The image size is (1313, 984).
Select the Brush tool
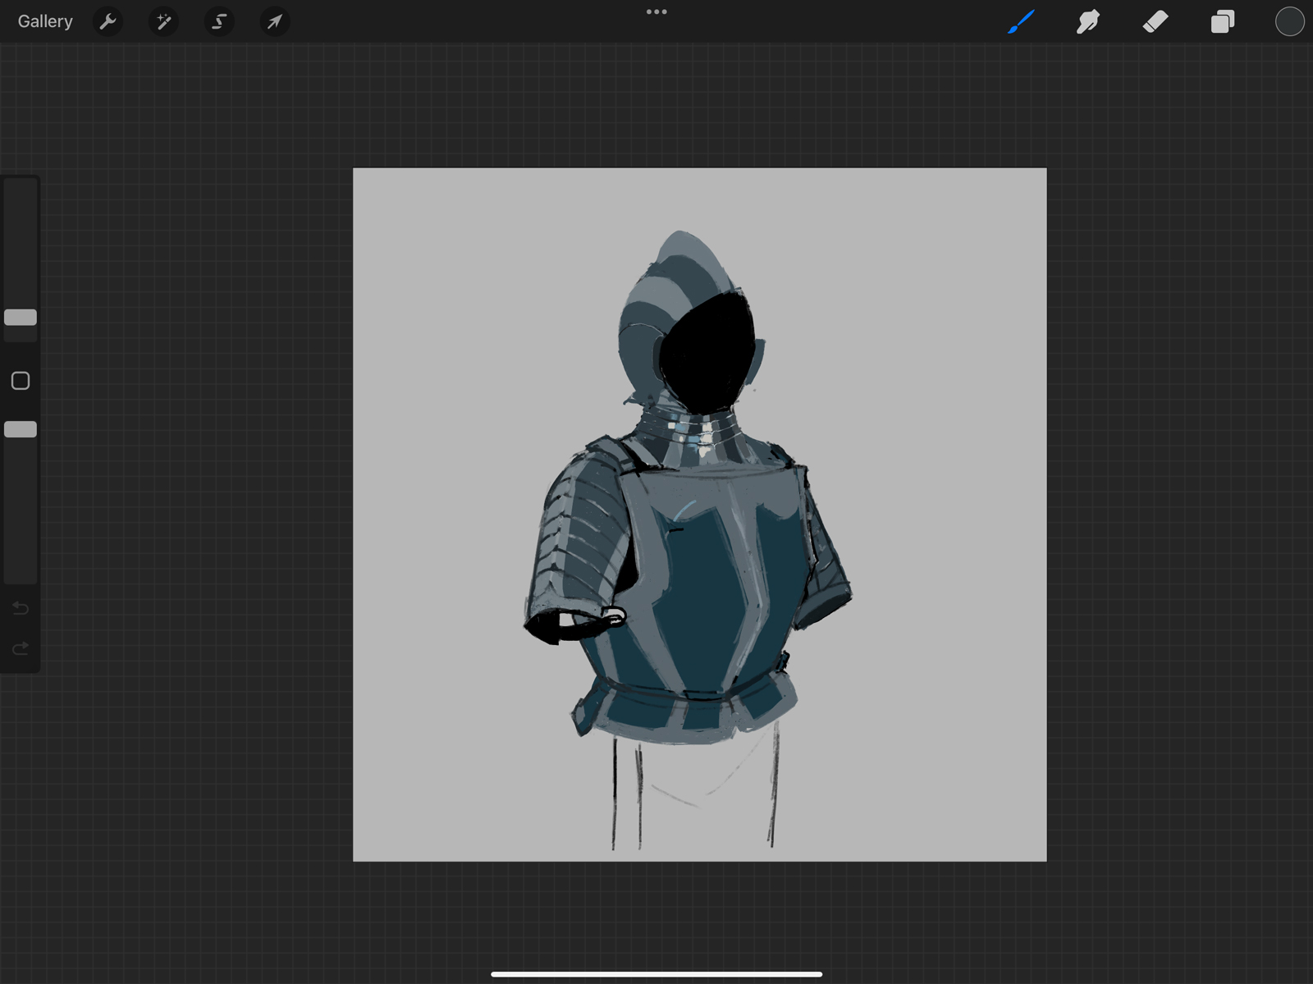(x=1021, y=21)
